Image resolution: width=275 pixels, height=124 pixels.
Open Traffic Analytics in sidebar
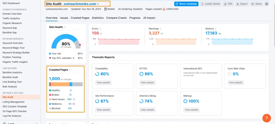(x=11, y=19)
